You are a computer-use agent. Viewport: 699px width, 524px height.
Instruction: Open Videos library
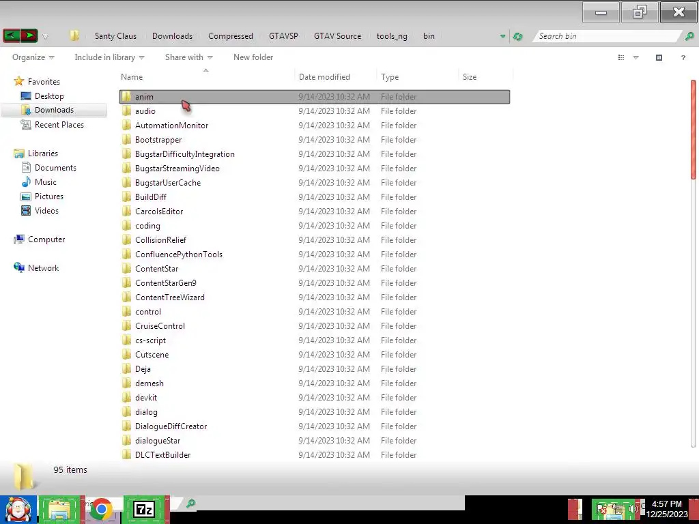pos(46,210)
